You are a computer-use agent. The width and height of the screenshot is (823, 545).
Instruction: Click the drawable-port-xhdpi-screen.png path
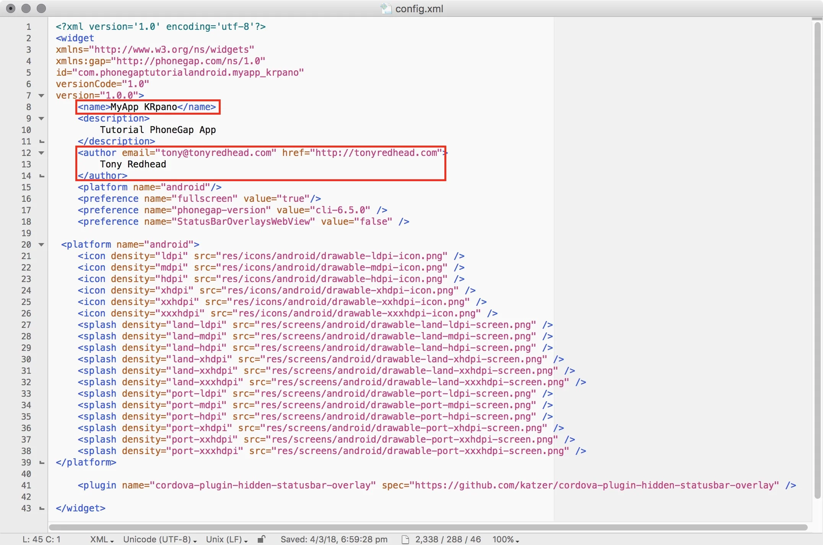[404, 428]
